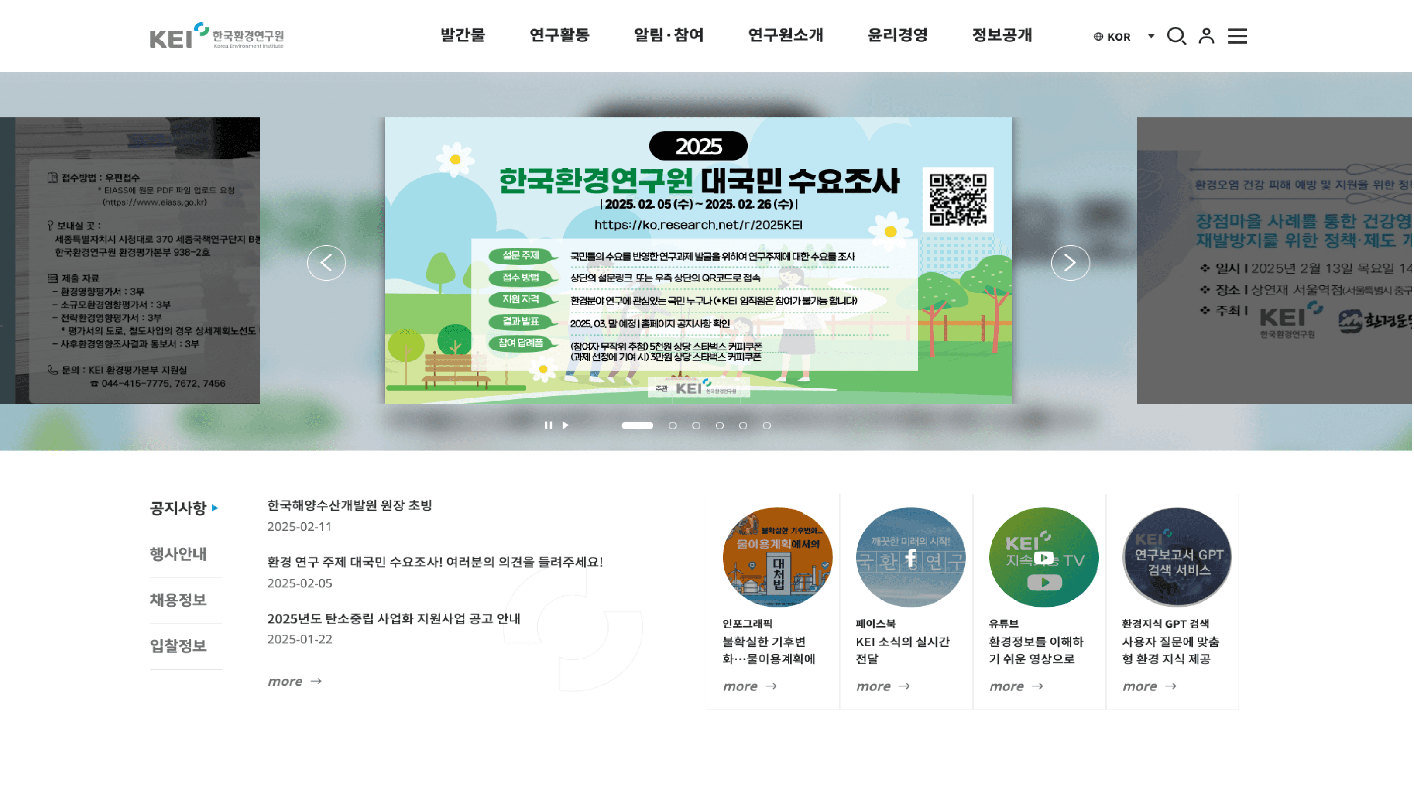Image resolution: width=1414 pixels, height=796 pixels.
Task: Open the 연구활동 menu
Action: (559, 36)
